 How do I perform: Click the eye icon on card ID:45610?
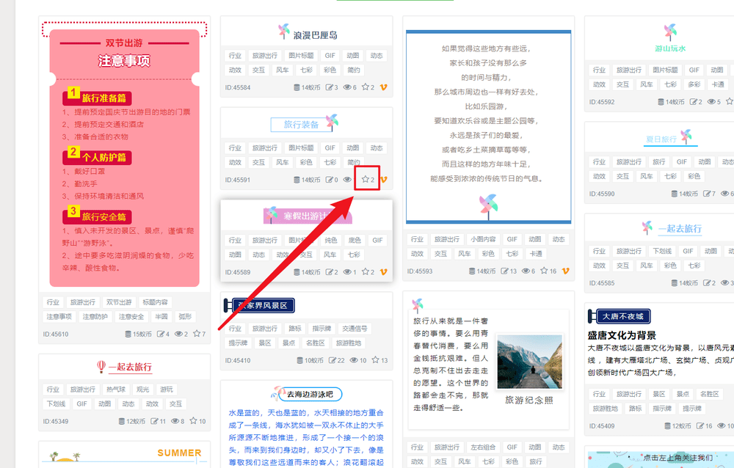click(178, 334)
